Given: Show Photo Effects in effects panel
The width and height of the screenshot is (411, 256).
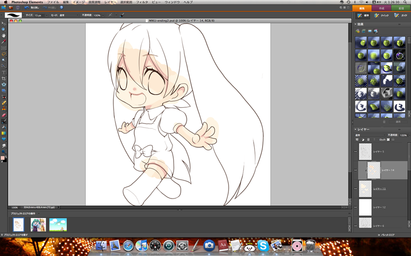Looking at the screenshot, I should coord(369,31).
